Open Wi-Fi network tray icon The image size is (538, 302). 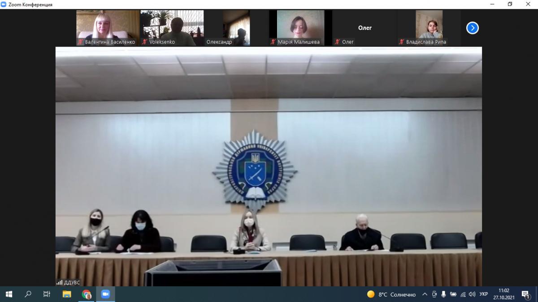[463, 294]
